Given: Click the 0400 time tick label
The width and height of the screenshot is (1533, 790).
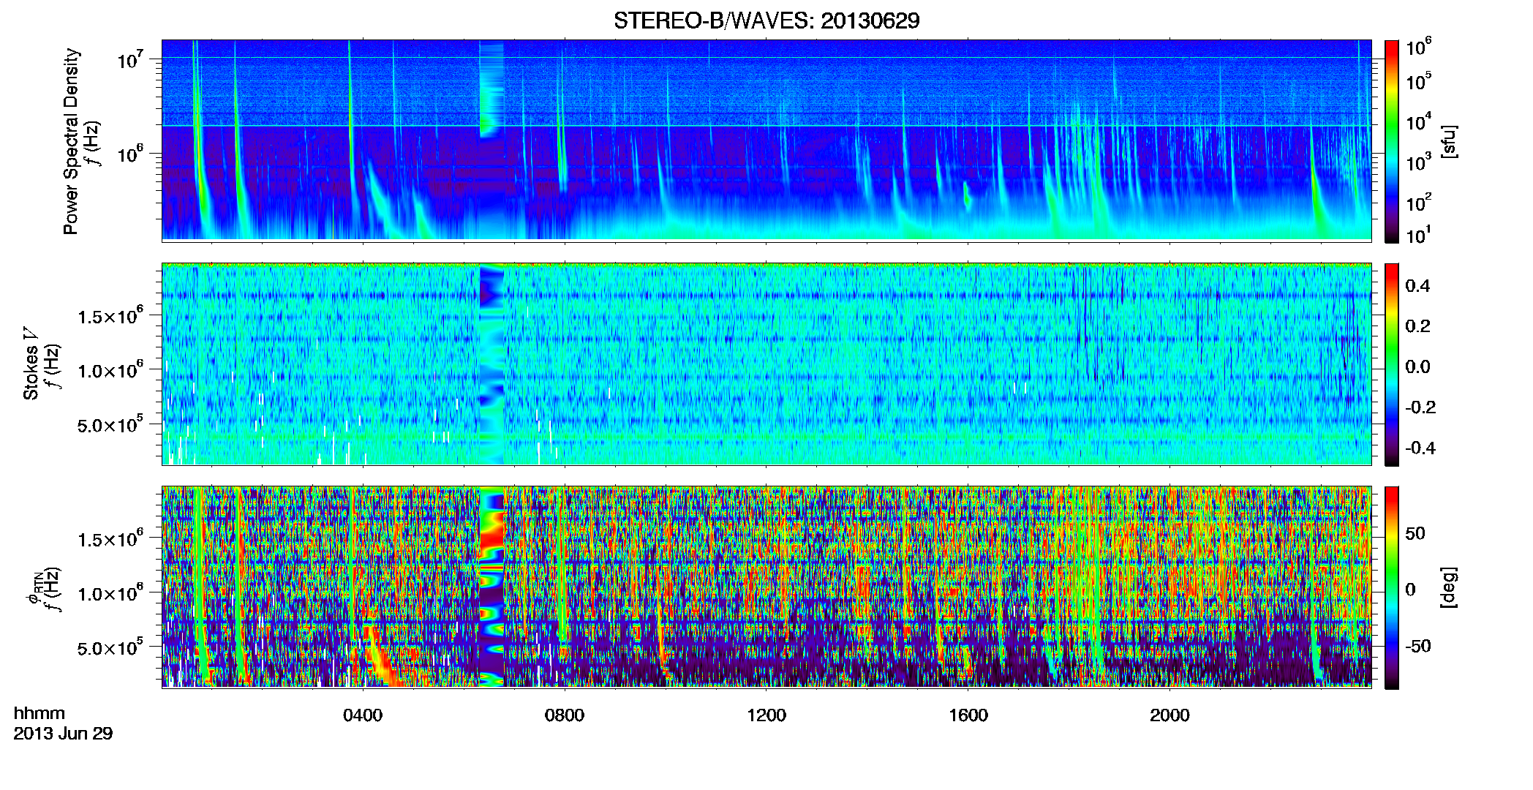Looking at the screenshot, I should (x=363, y=715).
